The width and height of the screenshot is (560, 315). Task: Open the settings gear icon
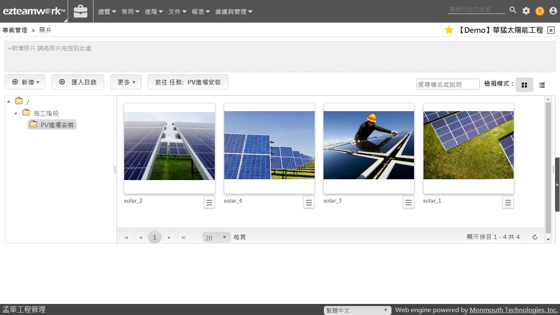526,11
